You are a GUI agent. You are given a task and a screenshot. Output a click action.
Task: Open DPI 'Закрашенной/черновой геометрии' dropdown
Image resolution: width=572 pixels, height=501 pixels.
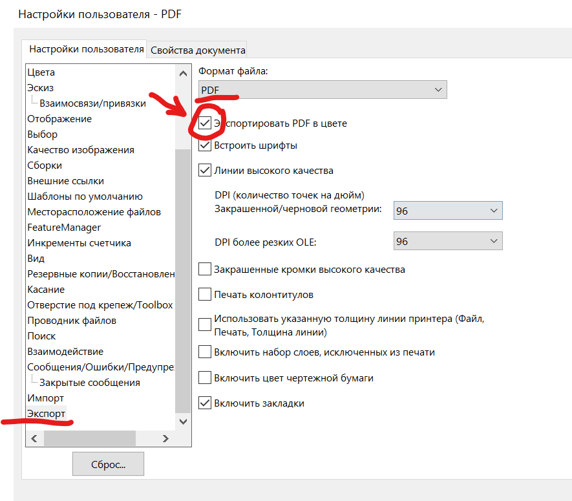(447, 211)
